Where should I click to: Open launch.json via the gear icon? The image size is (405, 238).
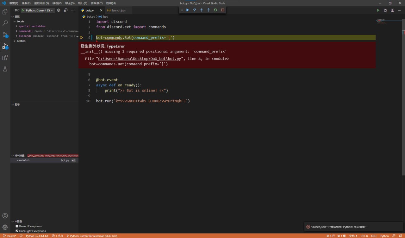pos(59,10)
